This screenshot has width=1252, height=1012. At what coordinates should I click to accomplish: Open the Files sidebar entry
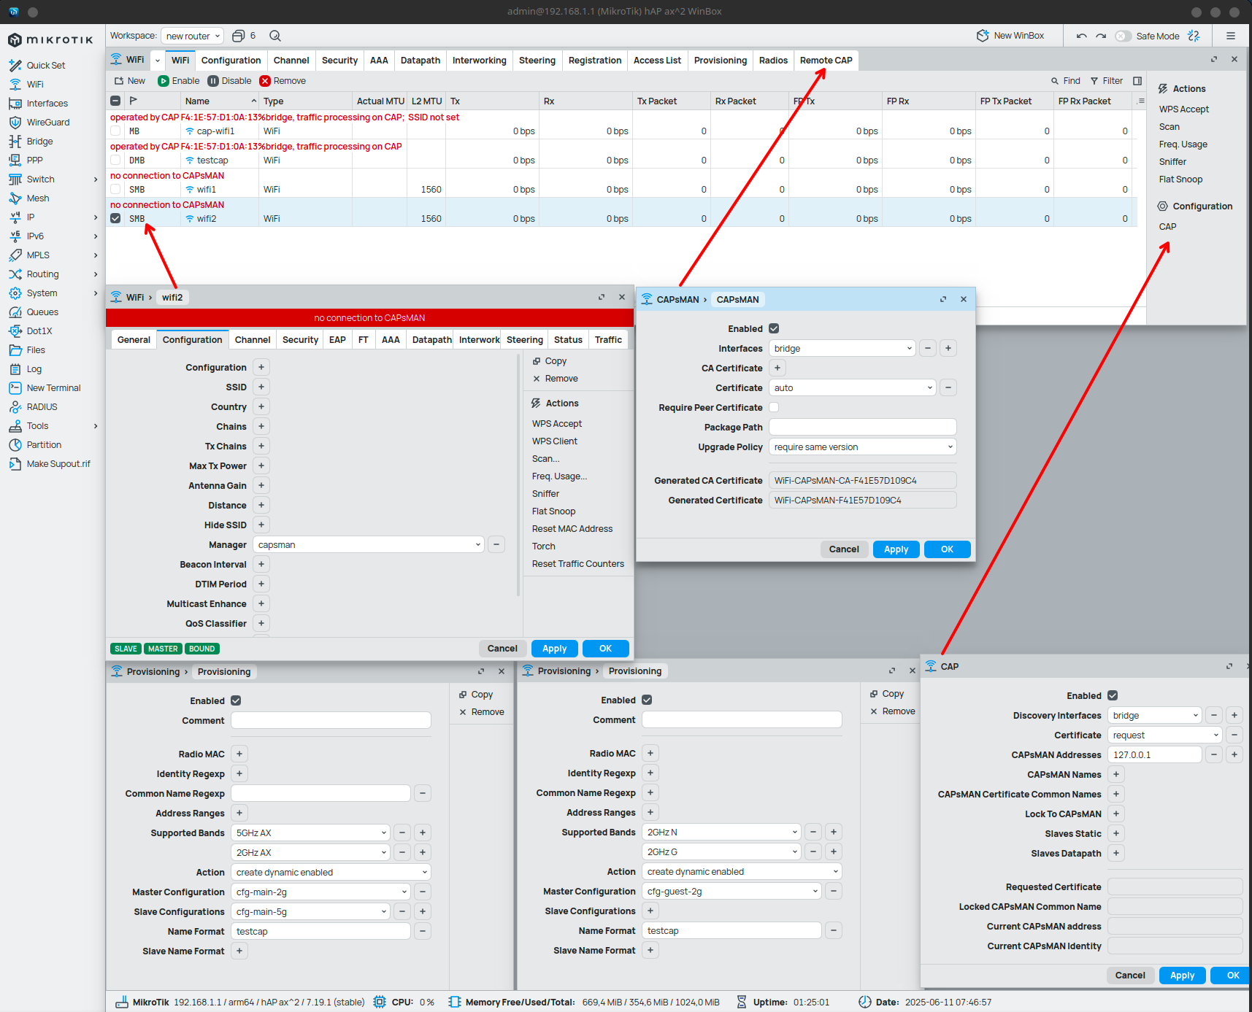point(36,350)
